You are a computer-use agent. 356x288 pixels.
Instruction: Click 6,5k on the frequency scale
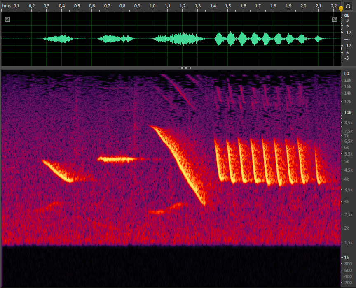349,141
